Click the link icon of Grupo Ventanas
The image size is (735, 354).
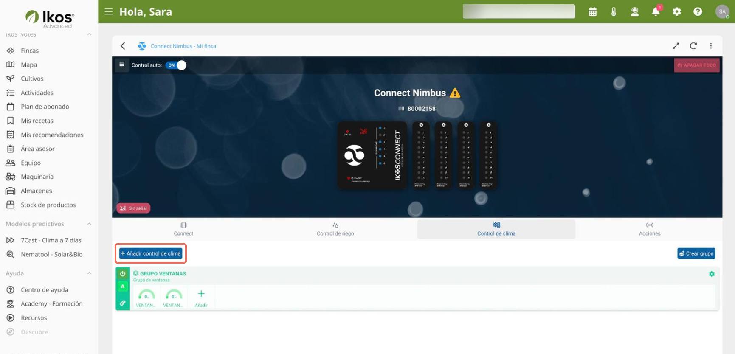(x=123, y=303)
